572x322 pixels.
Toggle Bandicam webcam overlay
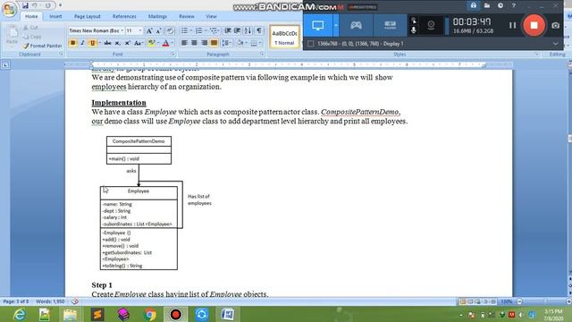[x=431, y=25]
